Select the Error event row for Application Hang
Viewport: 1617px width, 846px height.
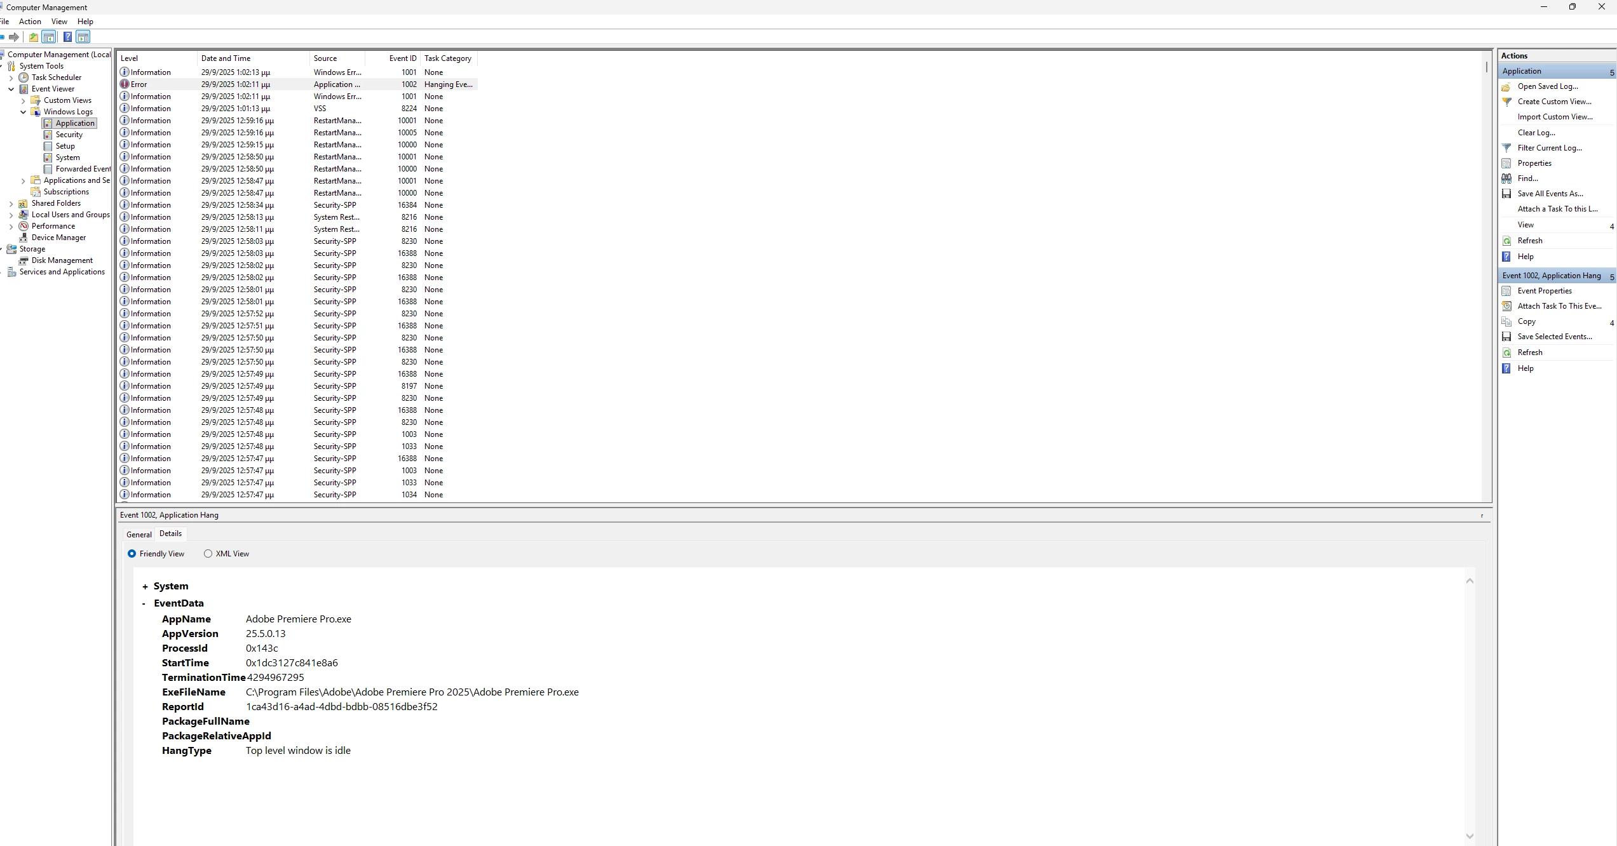[254, 84]
